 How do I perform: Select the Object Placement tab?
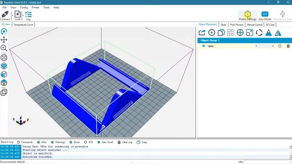(208, 24)
